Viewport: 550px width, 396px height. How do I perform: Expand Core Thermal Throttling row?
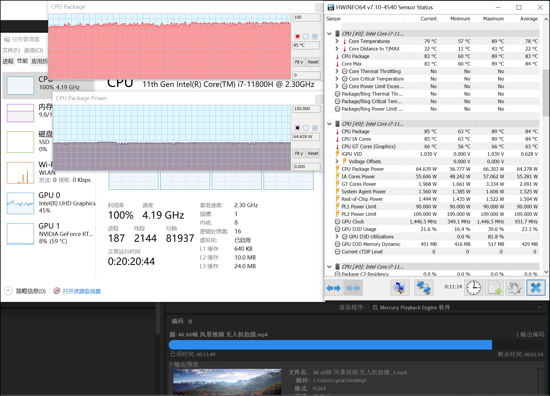337,71
